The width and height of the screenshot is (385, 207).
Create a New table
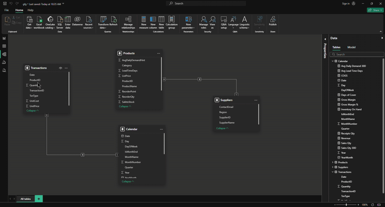click(161, 22)
